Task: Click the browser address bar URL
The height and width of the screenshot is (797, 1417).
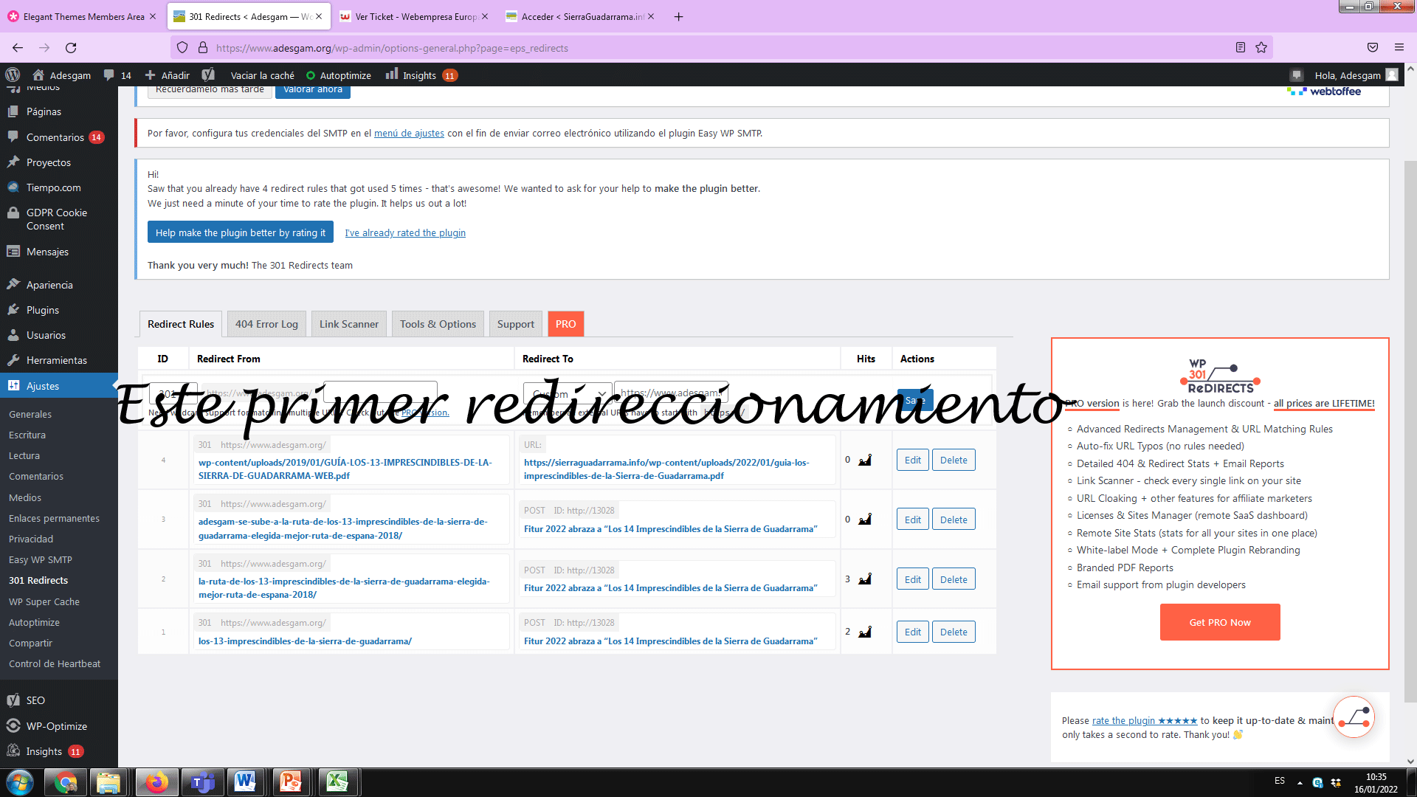Action: (x=392, y=48)
